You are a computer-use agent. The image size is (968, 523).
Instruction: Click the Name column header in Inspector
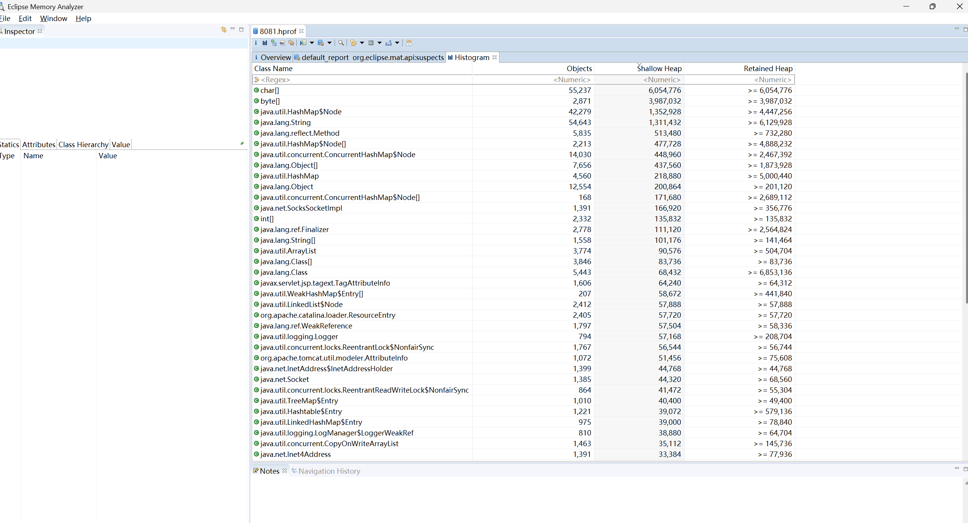58,156
